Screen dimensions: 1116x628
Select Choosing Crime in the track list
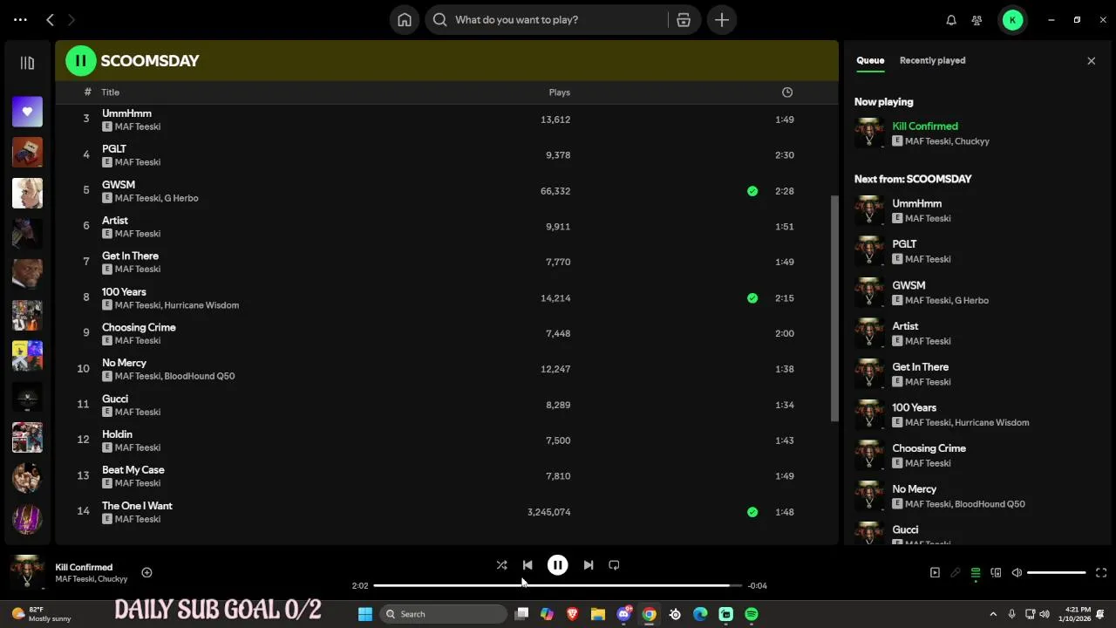(139, 327)
